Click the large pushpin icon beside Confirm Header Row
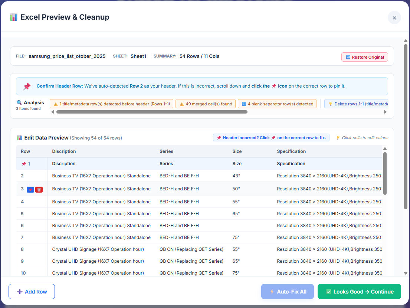The image size is (410, 308). pos(27,86)
